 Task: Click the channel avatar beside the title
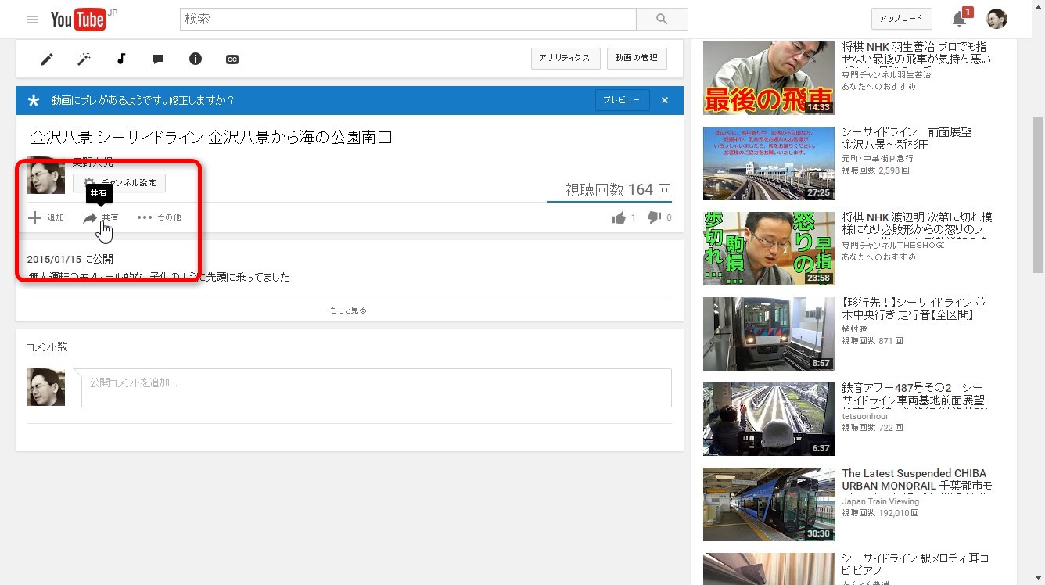pyautogui.click(x=46, y=175)
